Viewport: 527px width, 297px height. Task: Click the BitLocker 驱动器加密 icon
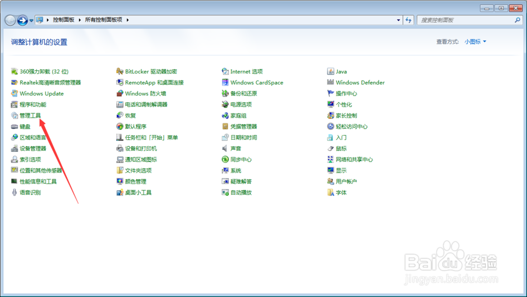point(120,71)
